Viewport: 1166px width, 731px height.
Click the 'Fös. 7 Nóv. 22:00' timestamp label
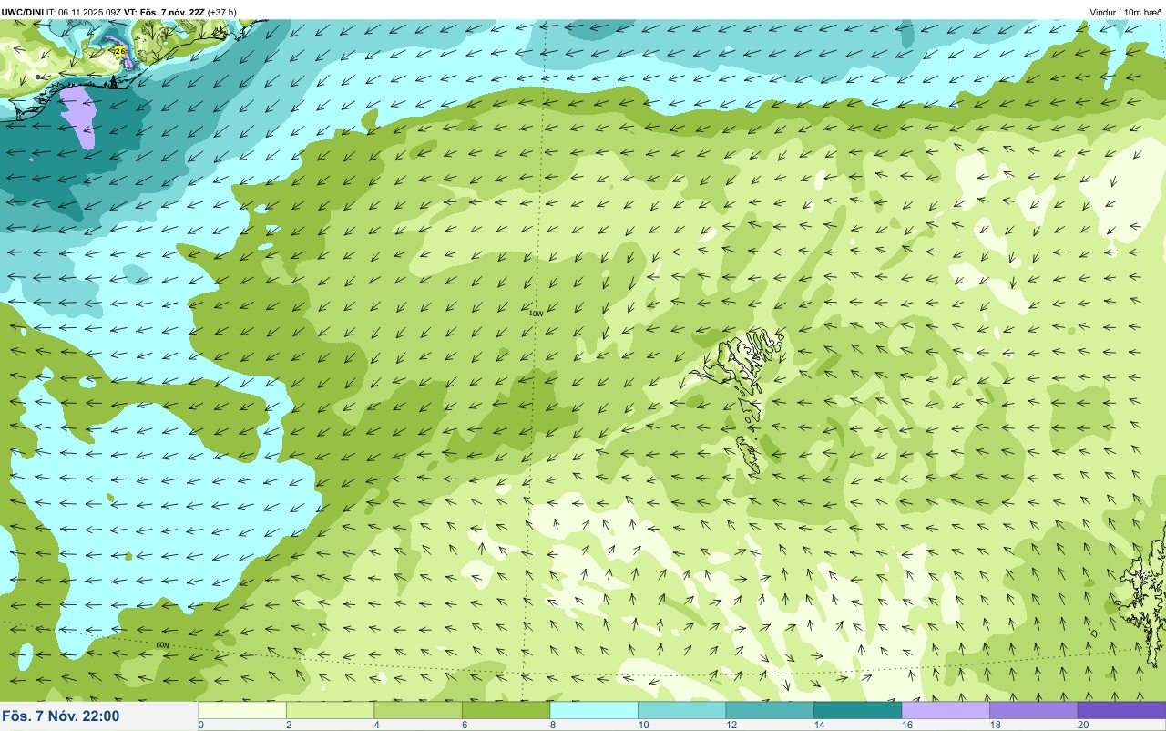[61, 716]
